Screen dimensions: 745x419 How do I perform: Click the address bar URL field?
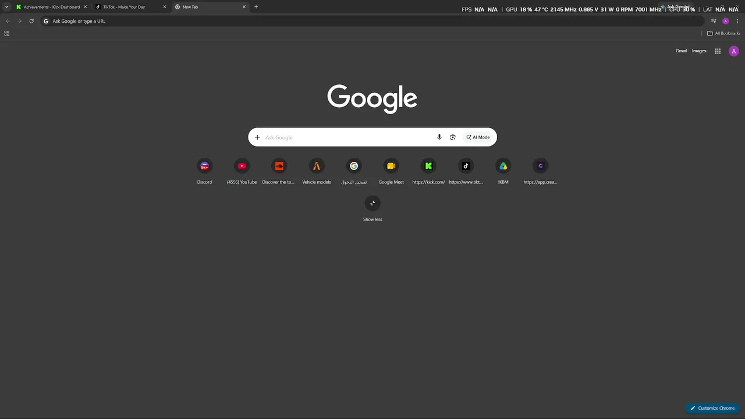click(372, 21)
